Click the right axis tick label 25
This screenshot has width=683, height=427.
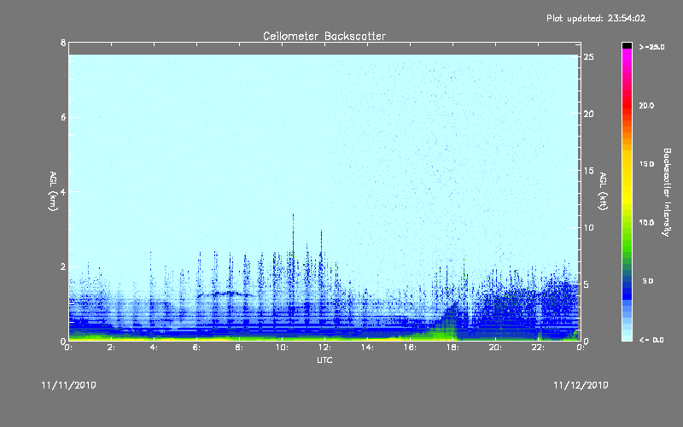click(x=589, y=57)
